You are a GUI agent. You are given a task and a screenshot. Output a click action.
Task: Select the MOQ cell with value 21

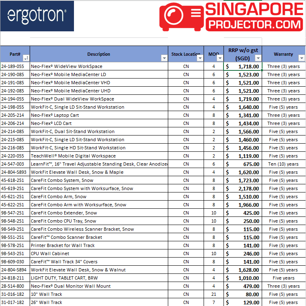(213, 294)
